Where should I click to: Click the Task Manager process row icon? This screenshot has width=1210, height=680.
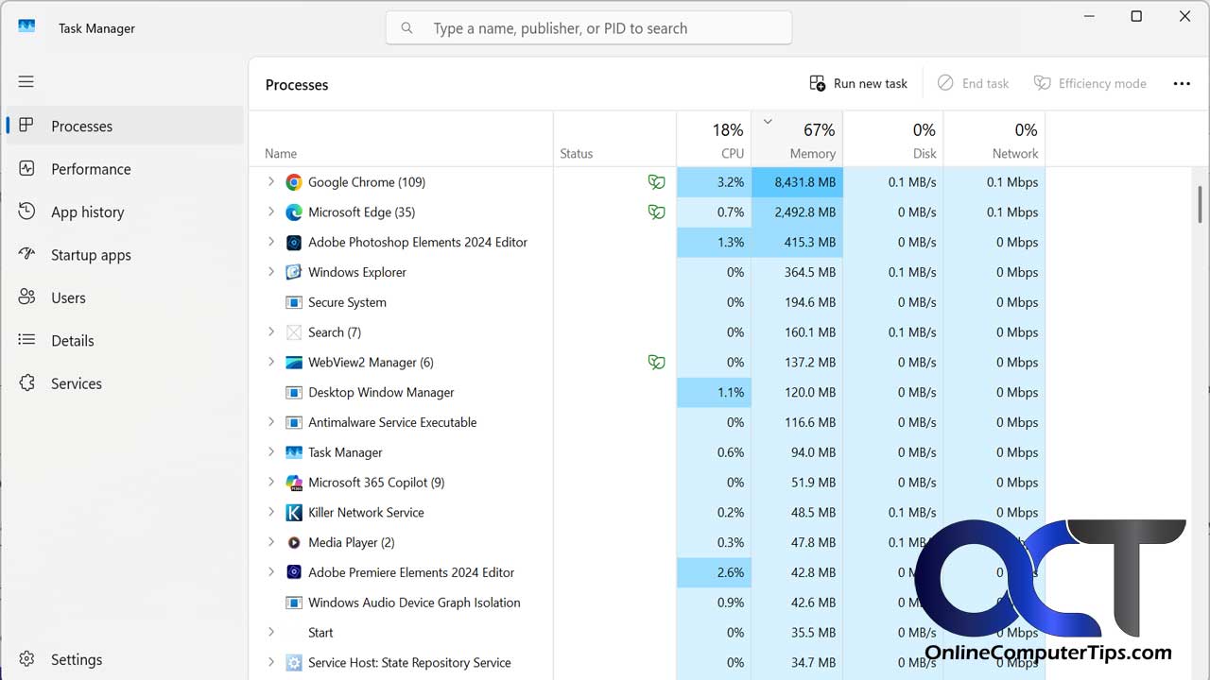(x=294, y=453)
